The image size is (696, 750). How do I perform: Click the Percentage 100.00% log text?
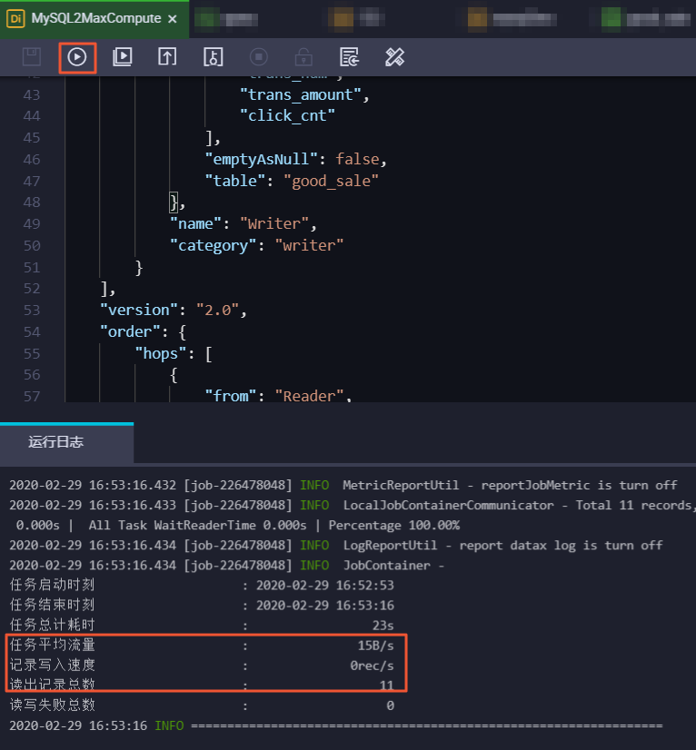pos(394,525)
